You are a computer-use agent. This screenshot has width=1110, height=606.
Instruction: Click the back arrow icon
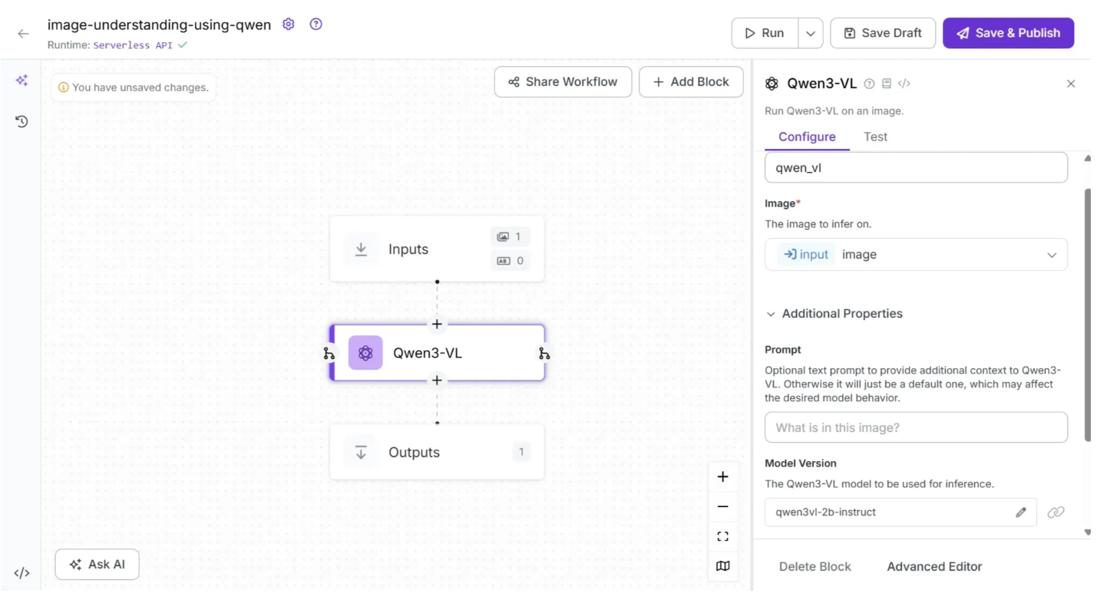(23, 34)
